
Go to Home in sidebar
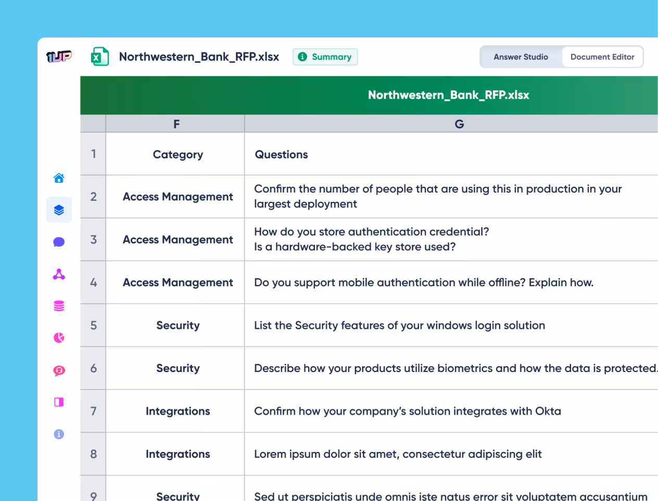pyautogui.click(x=59, y=178)
